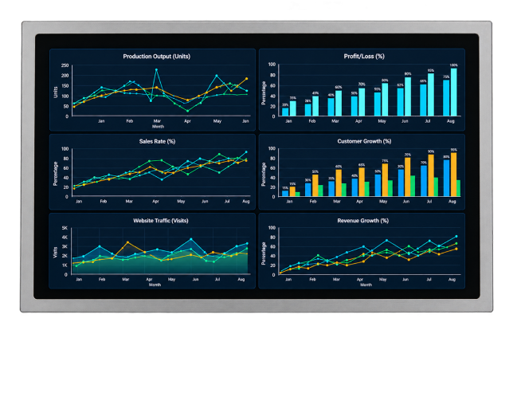Click the Aug label under Sales Rate chart

(x=246, y=201)
